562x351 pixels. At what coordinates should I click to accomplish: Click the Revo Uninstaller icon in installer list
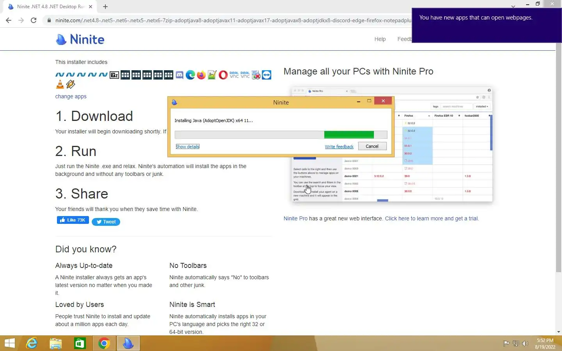click(256, 75)
